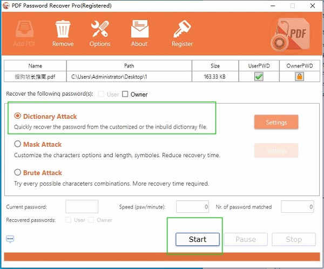This screenshot has height=269, width=324.
Task: Open Dictionary Attack Settings button
Action: tap(276, 122)
